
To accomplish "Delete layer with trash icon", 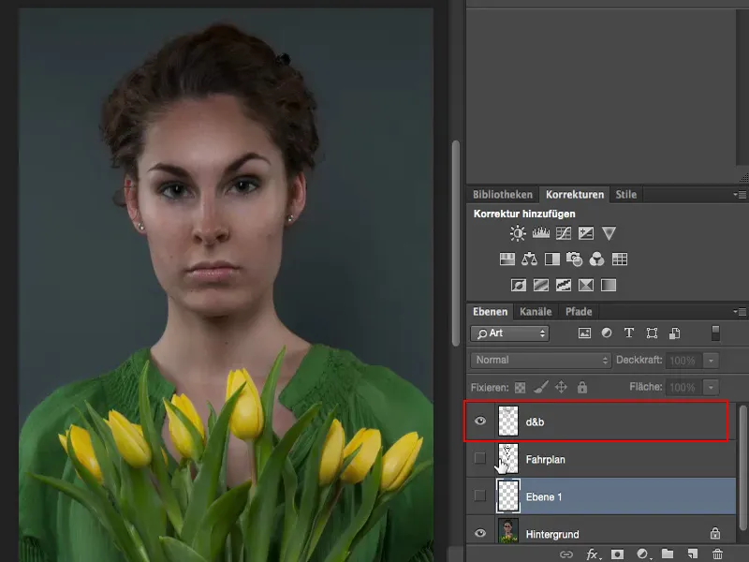I will tap(717, 554).
